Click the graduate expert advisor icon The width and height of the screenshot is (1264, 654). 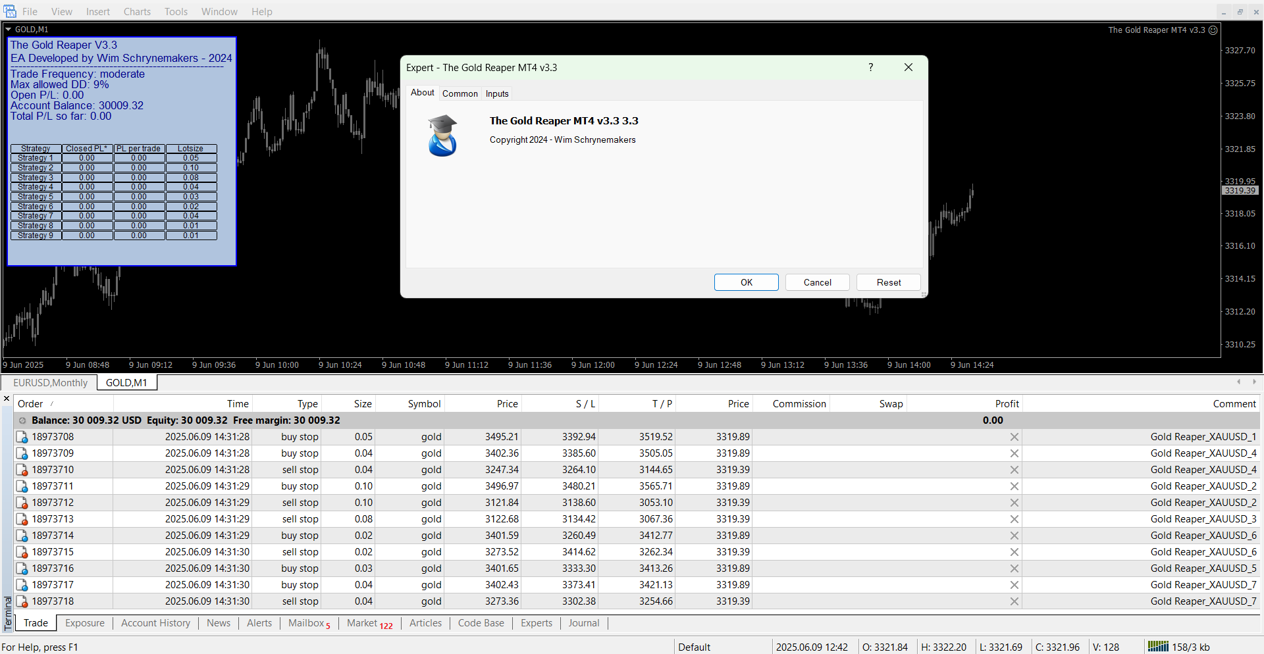point(442,136)
